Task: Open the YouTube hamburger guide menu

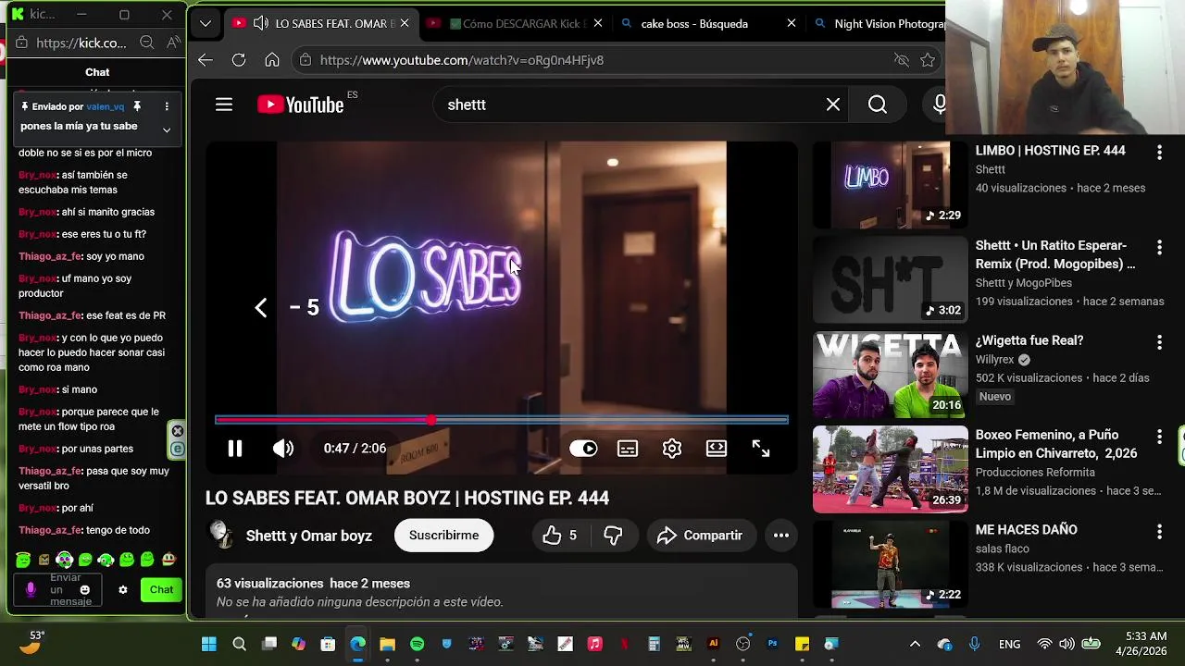Action: [224, 105]
